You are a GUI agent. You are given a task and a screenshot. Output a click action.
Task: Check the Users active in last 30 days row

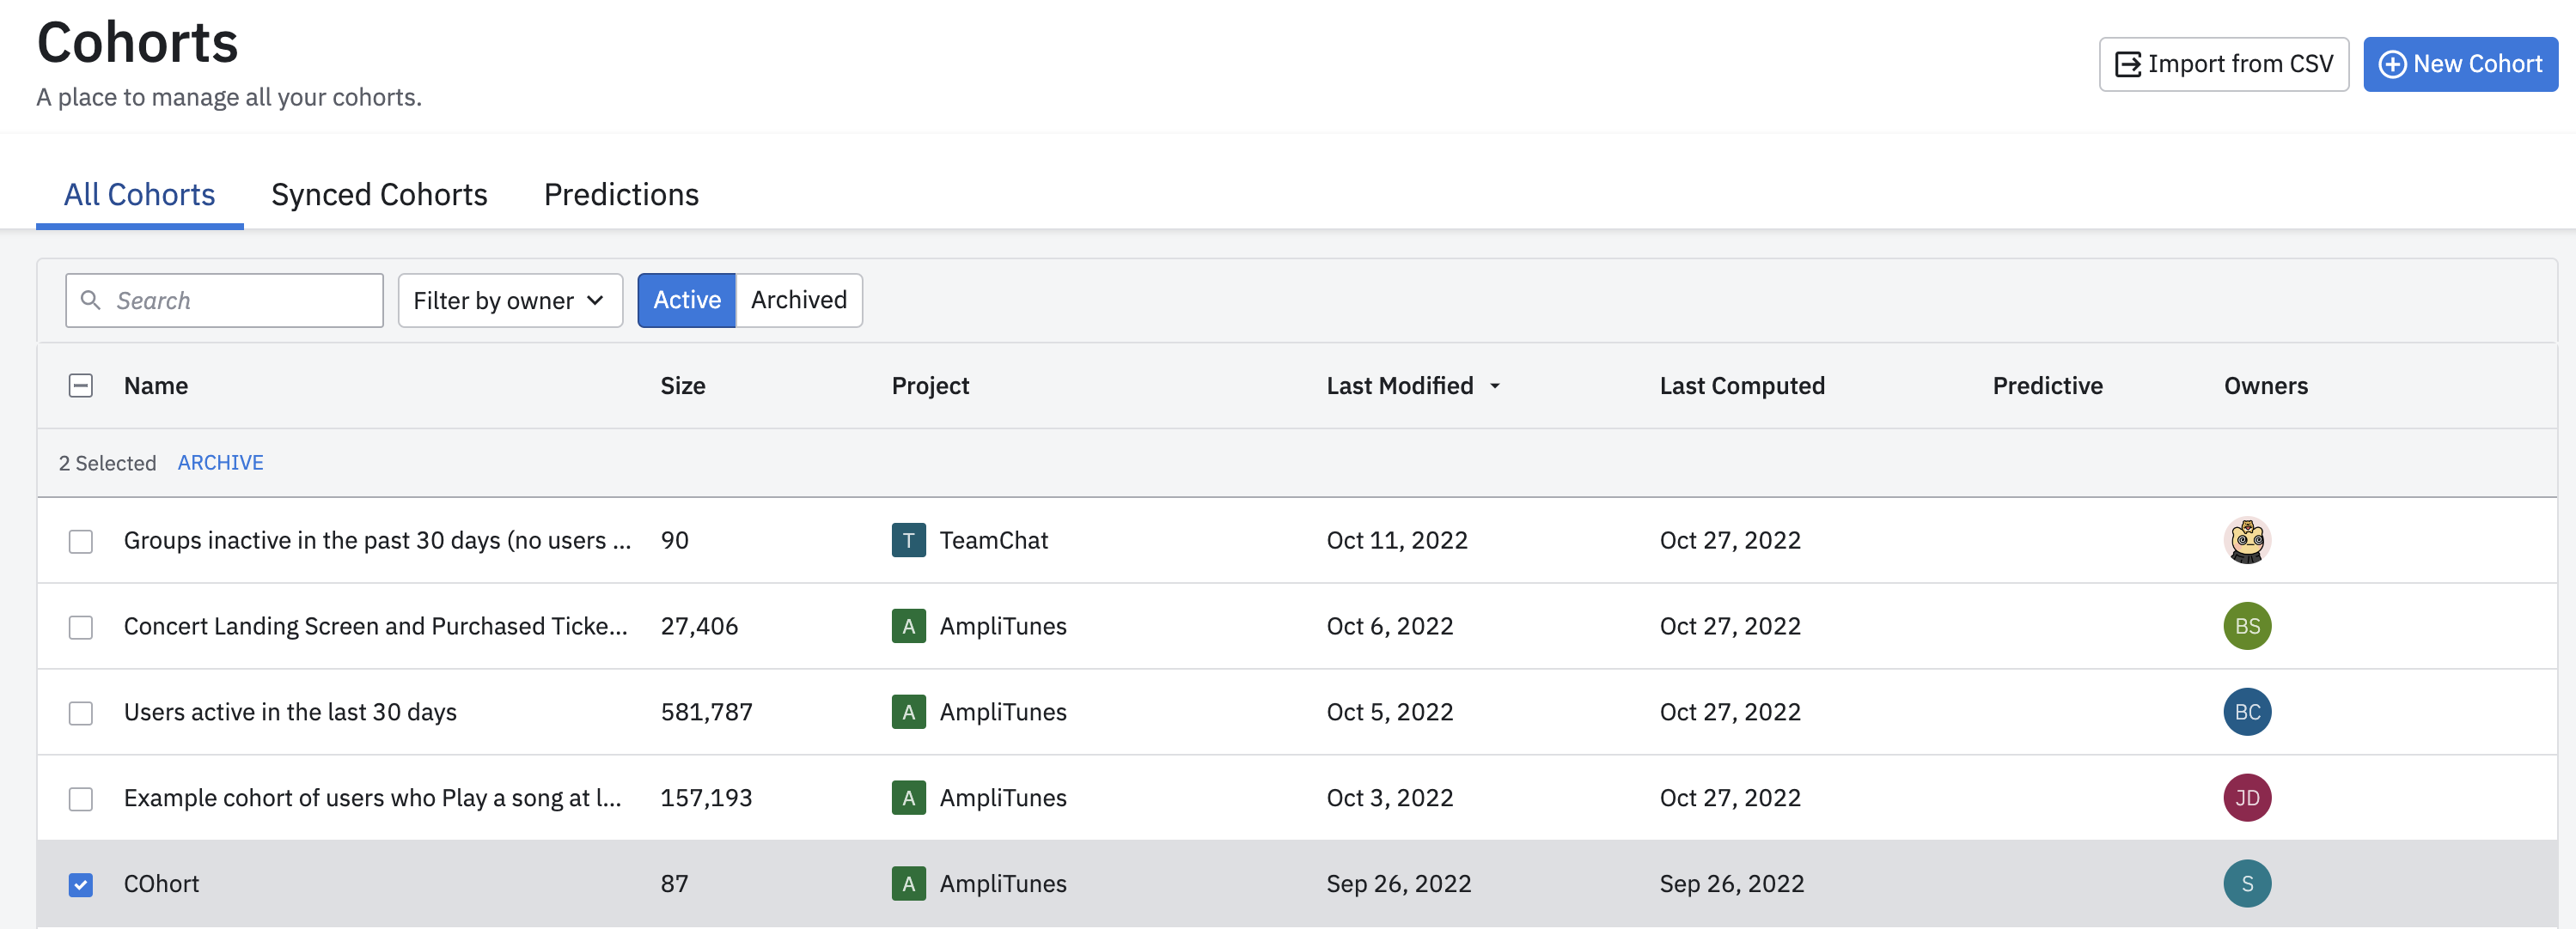tap(81, 713)
